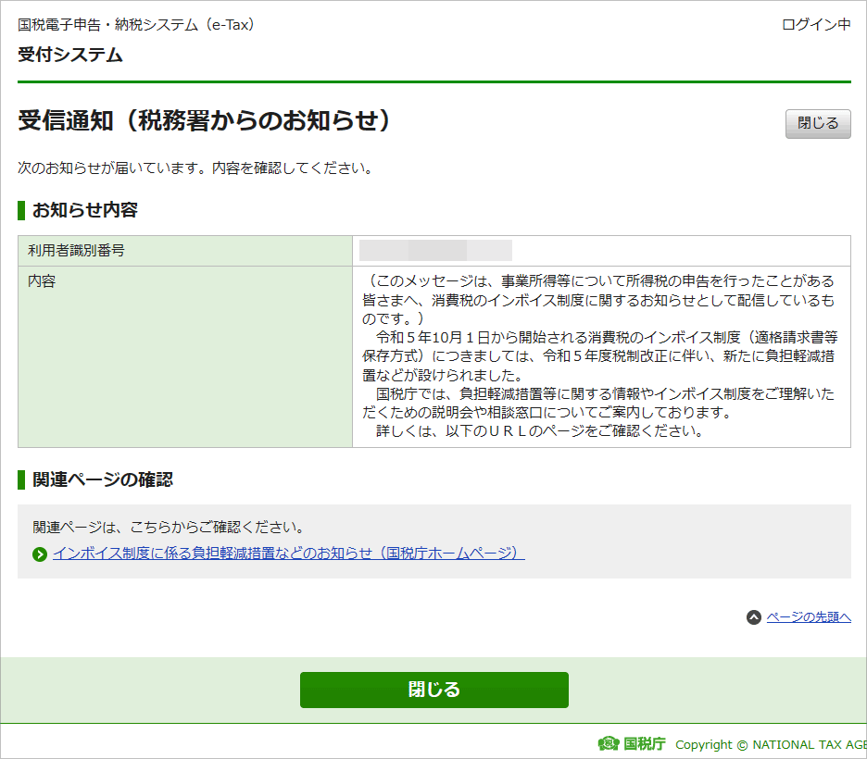The width and height of the screenshot is (867, 759).
Task: Click the ログイン中 status text
Action: pos(816,25)
